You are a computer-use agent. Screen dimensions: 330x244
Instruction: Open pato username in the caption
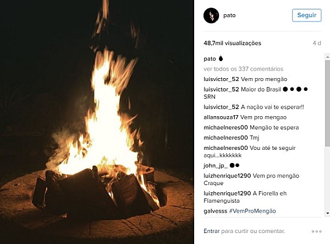pos(210,59)
